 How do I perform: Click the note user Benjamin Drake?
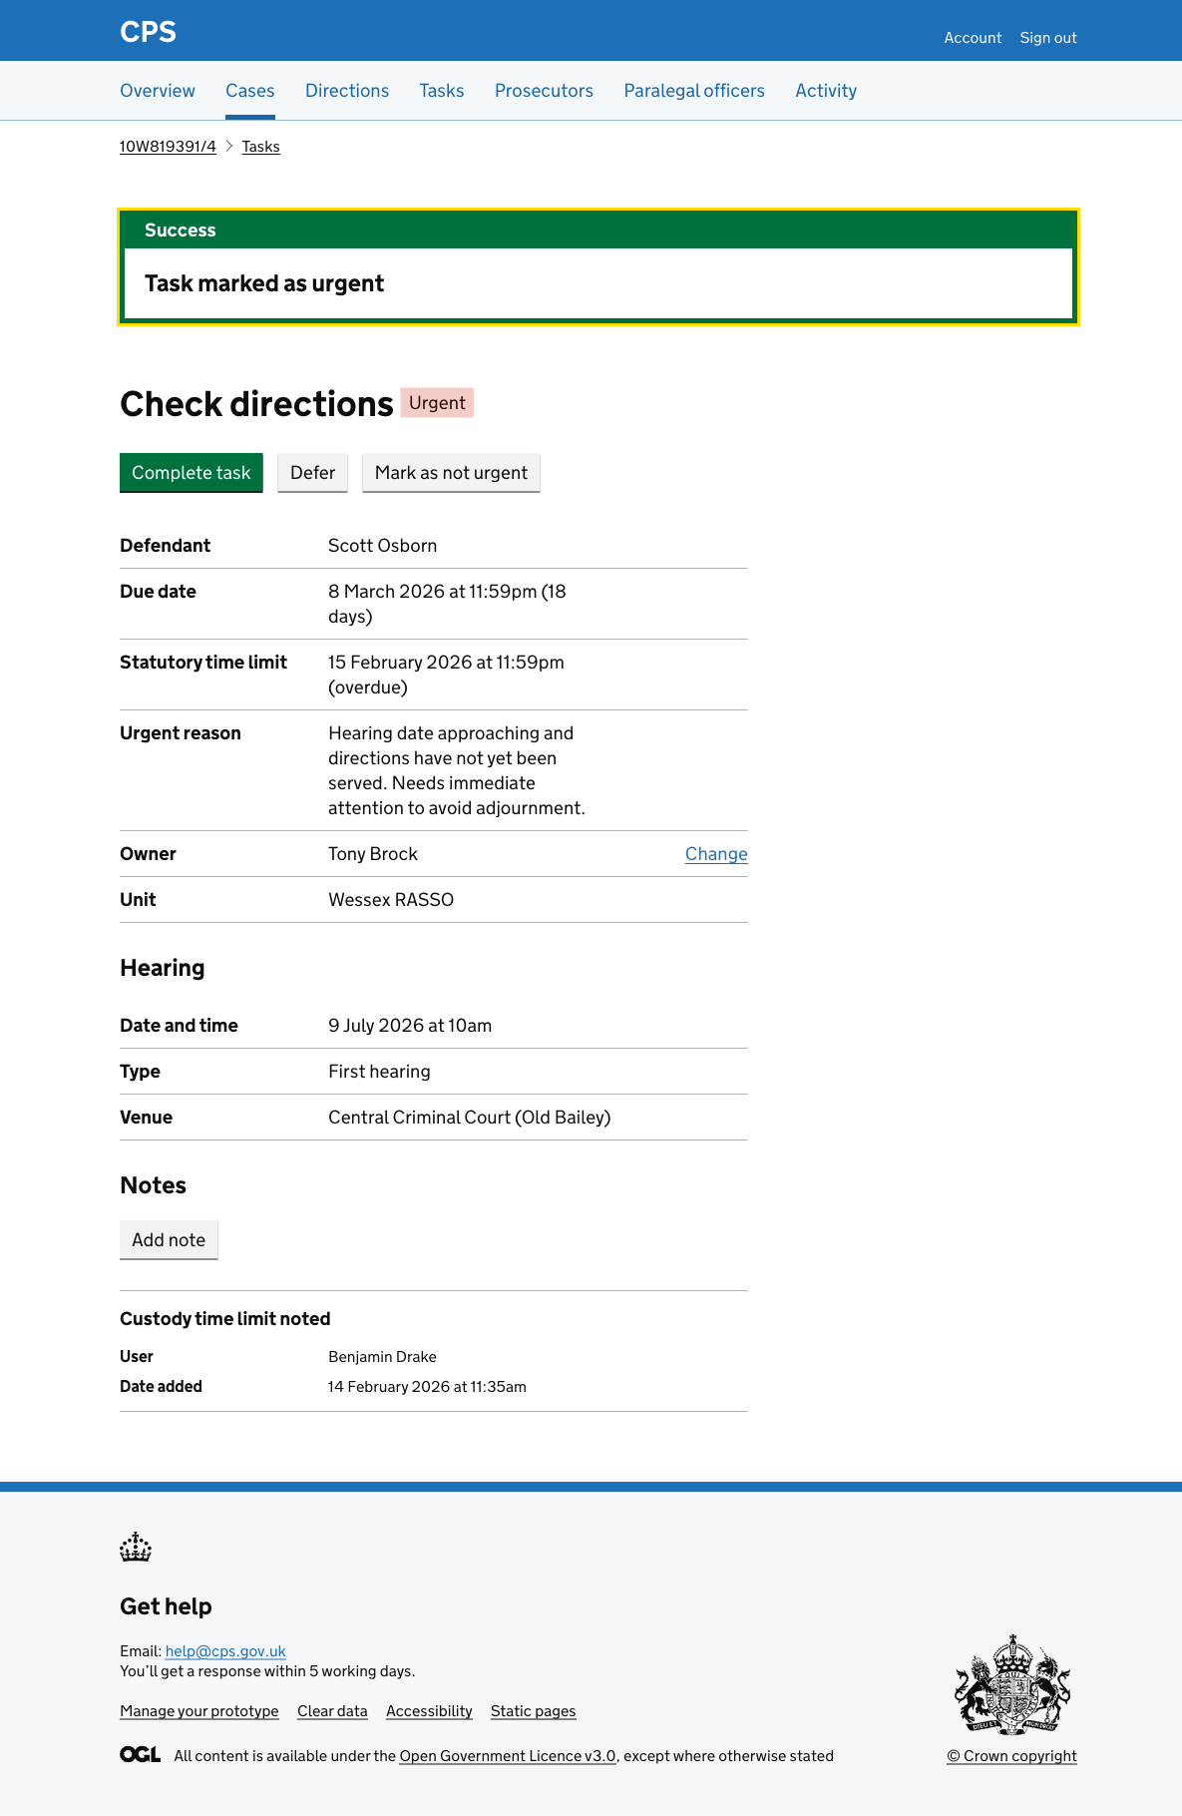click(383, 1357)
